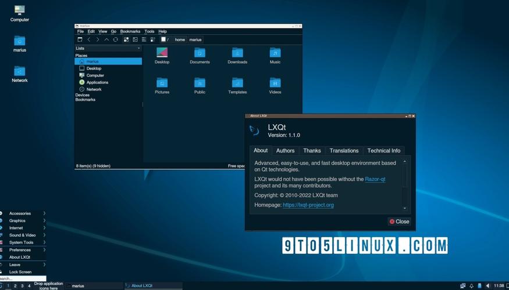The image size is (509, 290).
Task: Go forward in file manager toolbar
Action: click(97, 39)
